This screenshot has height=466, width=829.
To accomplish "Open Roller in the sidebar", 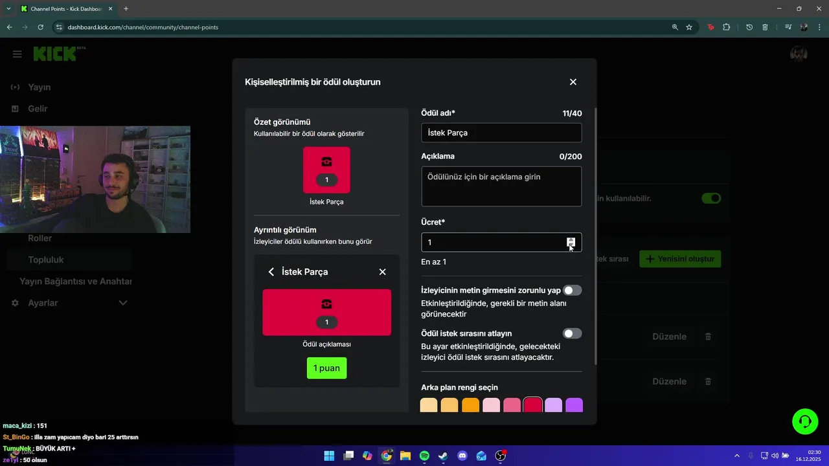I will (40, 238).
